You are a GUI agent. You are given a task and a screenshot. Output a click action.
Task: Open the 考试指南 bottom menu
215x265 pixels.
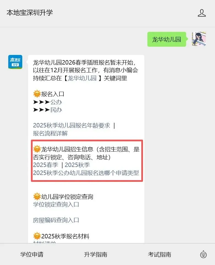coord(159,254)
